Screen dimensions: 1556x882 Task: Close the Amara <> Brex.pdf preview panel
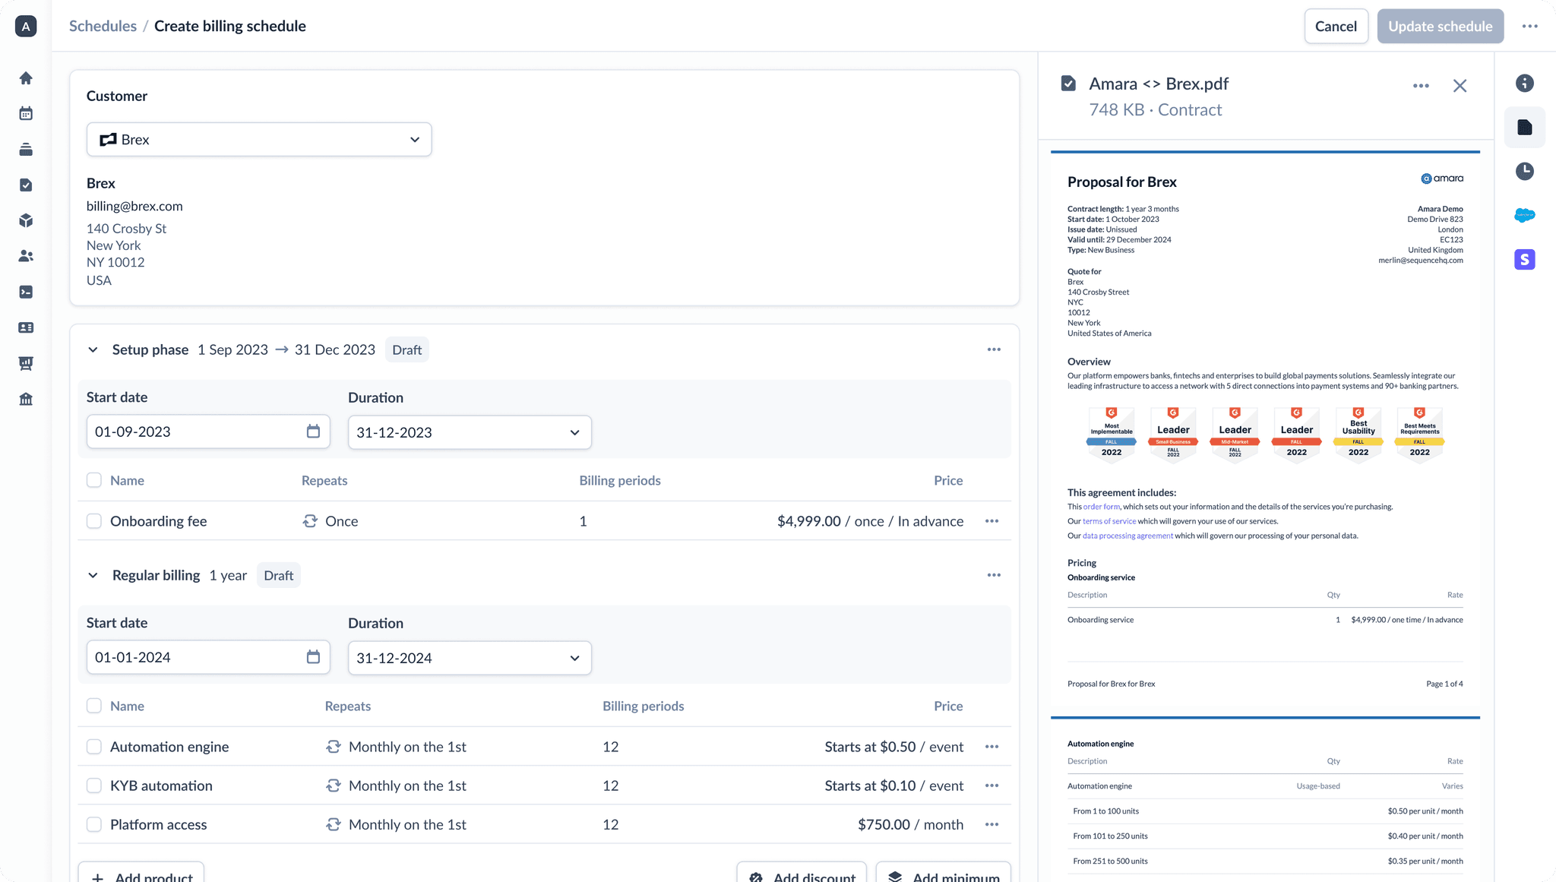click(1460, 86)
